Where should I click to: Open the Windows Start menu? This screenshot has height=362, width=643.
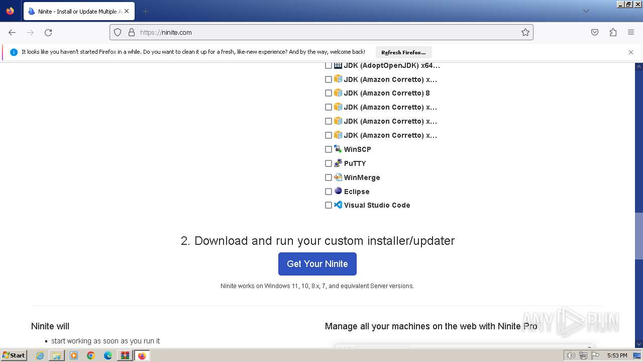[x=14, y=355]
